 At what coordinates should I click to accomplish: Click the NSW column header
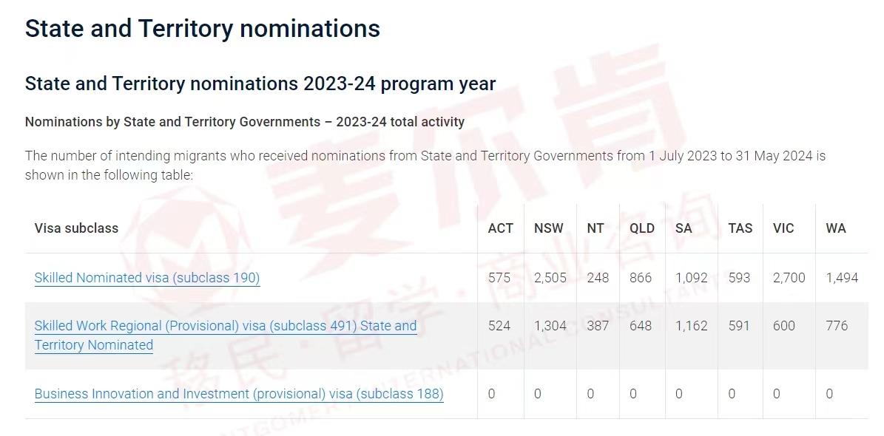[x=549, y=228]
